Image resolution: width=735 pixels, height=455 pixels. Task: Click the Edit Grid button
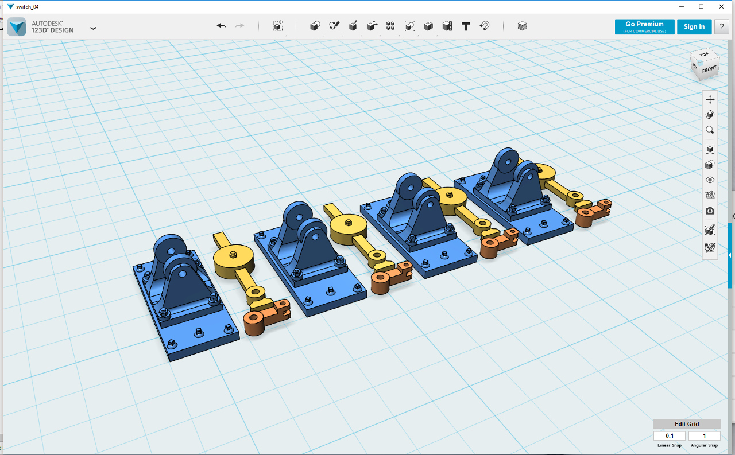pos(687,424)
